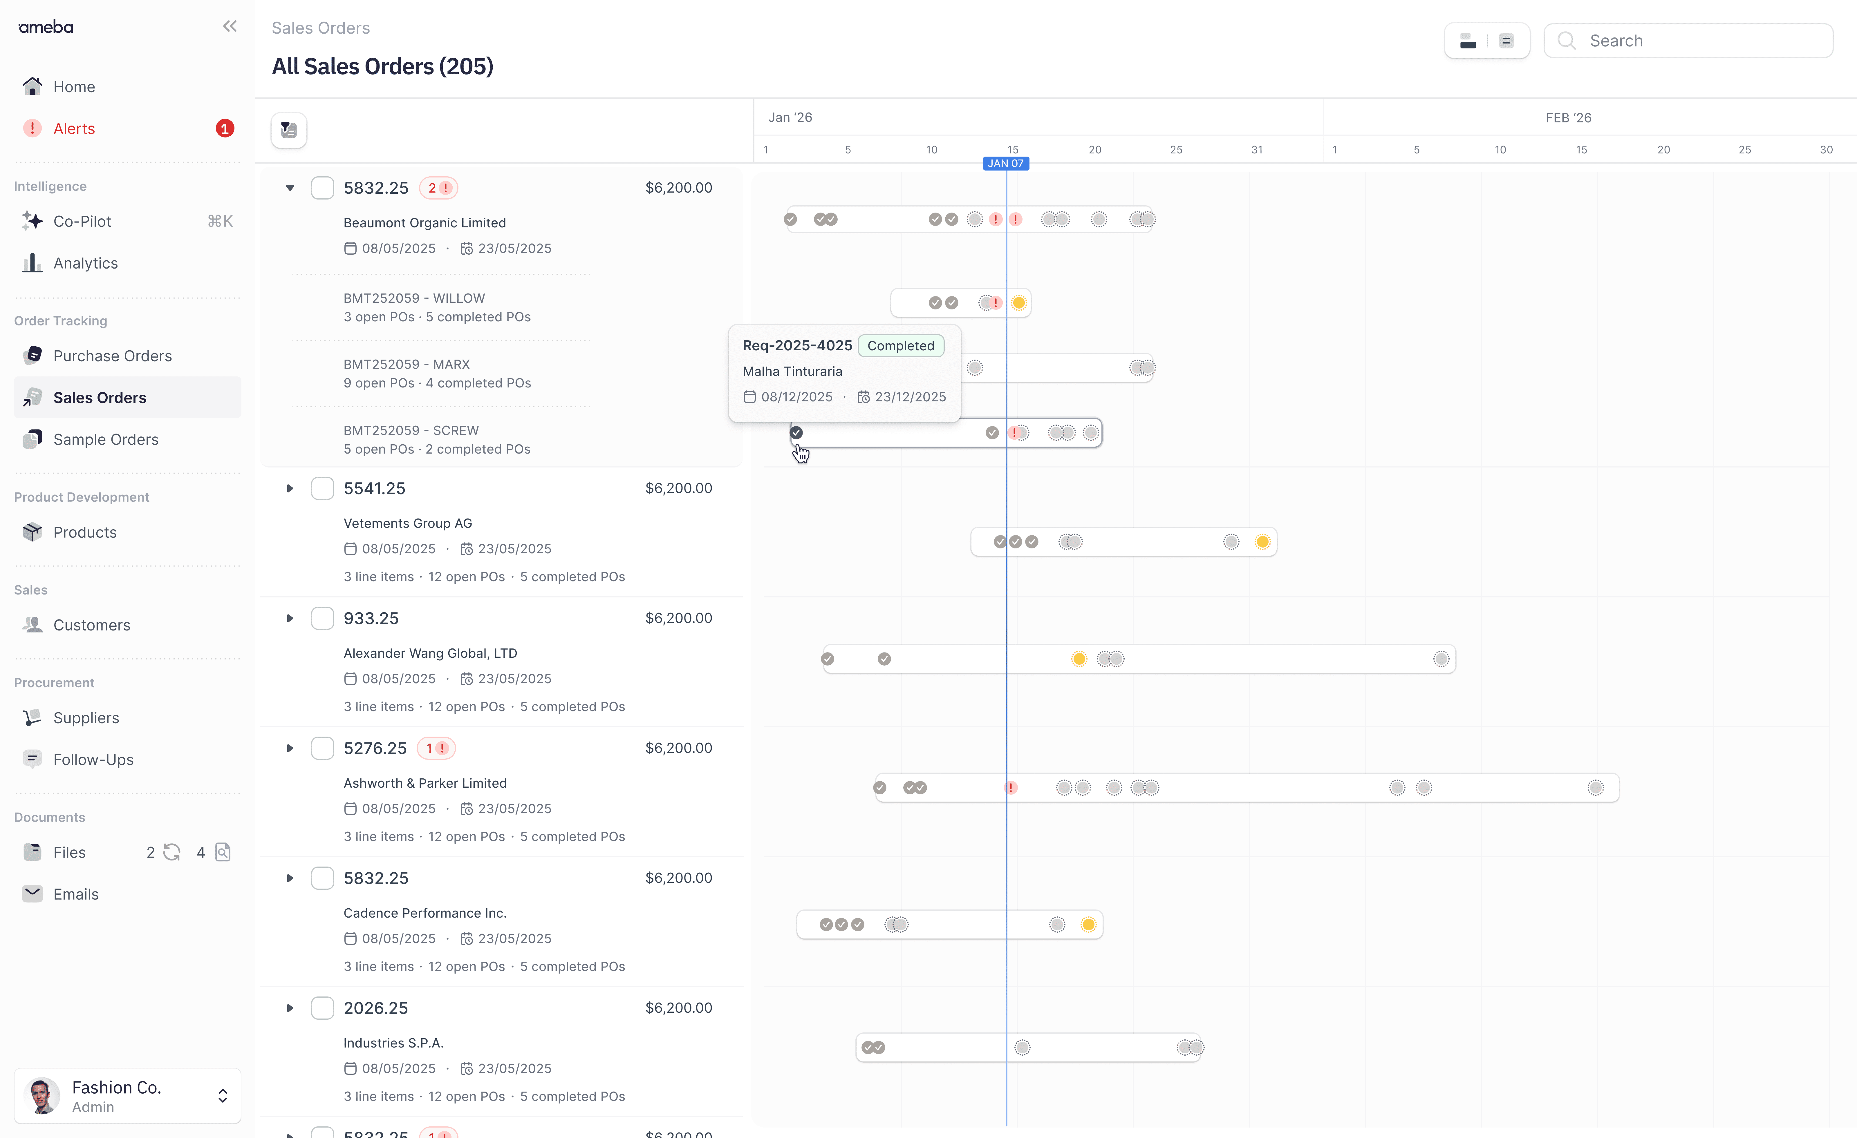
Task: Click yellow milestone dot on 933.25 timeline
Action: 1079,659
